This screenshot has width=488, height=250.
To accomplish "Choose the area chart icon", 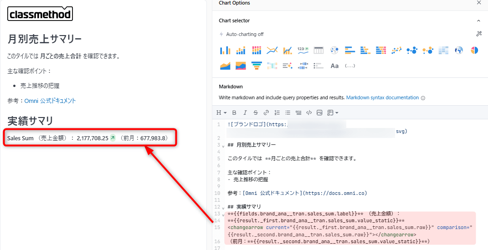I will 225,66.
